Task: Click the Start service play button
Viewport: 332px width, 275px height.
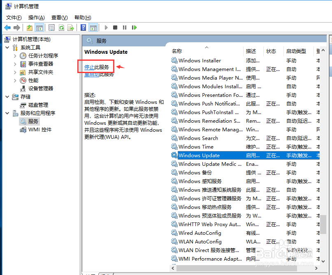Action: click(106, 27)
